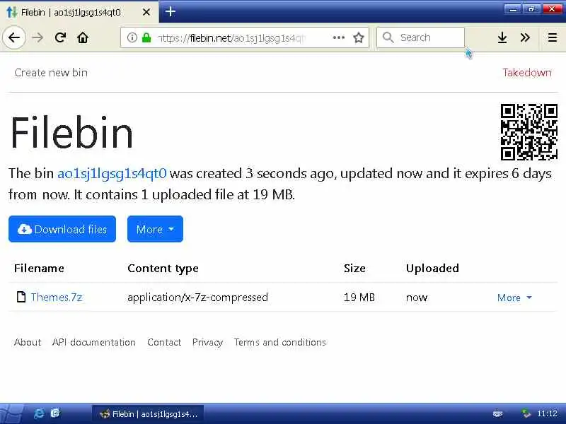Open Terms and conditions footer link

[279, 342]
